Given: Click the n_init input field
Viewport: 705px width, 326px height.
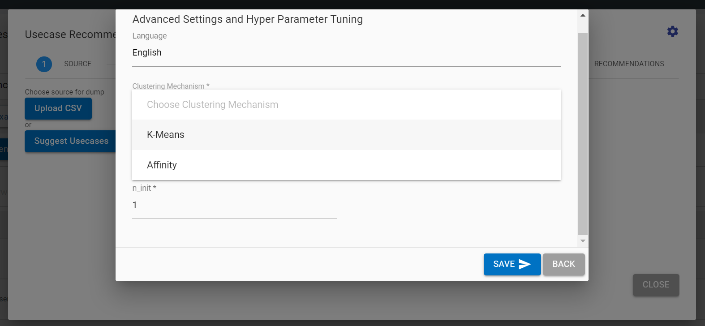Looking at the screenshot, I should 234,205.
